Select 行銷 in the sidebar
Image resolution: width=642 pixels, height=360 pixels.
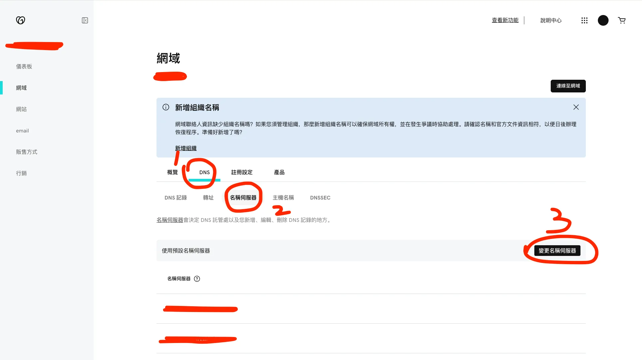tap(21, 173)
